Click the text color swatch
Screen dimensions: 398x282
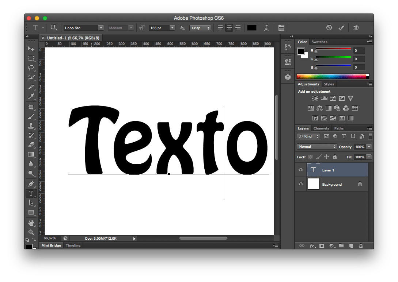click(x=252, y=28)
